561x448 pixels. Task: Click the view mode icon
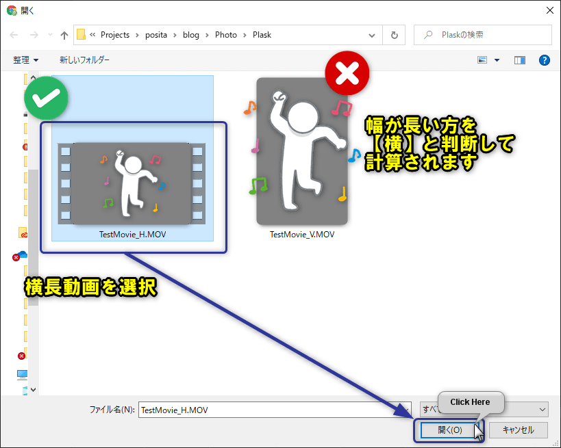pos(482,60)
